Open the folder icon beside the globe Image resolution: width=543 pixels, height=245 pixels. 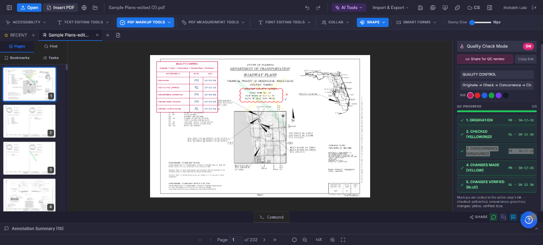[x=95, y=7]
